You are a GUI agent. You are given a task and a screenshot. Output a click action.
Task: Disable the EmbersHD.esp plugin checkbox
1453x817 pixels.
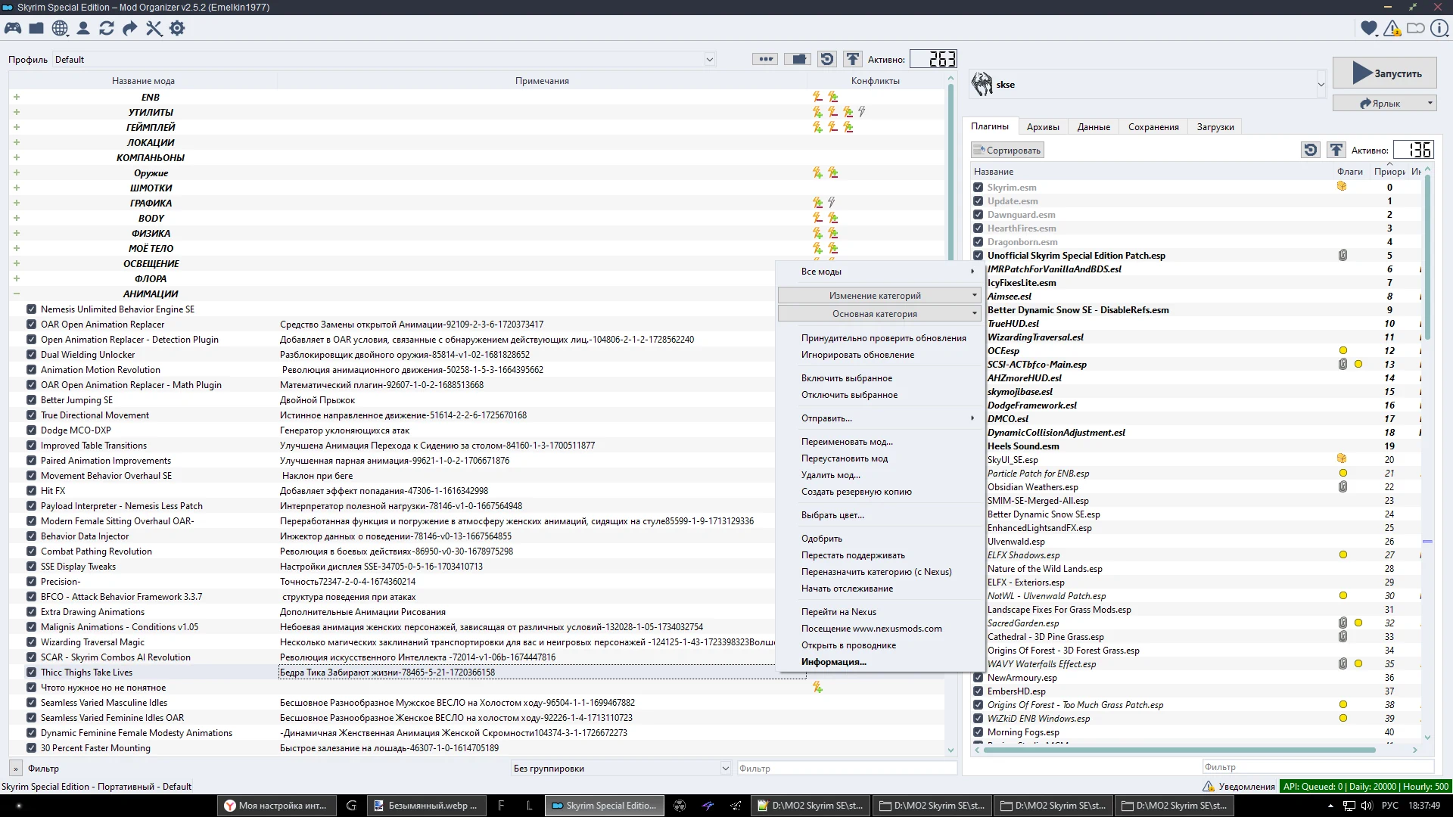[x=978, y=691]
